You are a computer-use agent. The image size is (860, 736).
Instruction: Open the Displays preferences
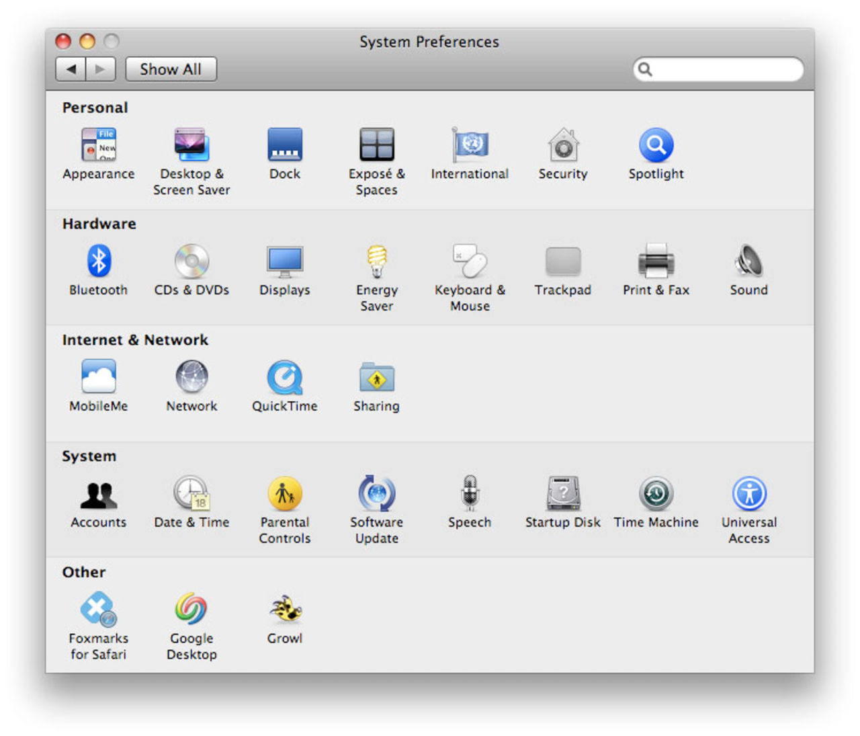coord(285,261)
